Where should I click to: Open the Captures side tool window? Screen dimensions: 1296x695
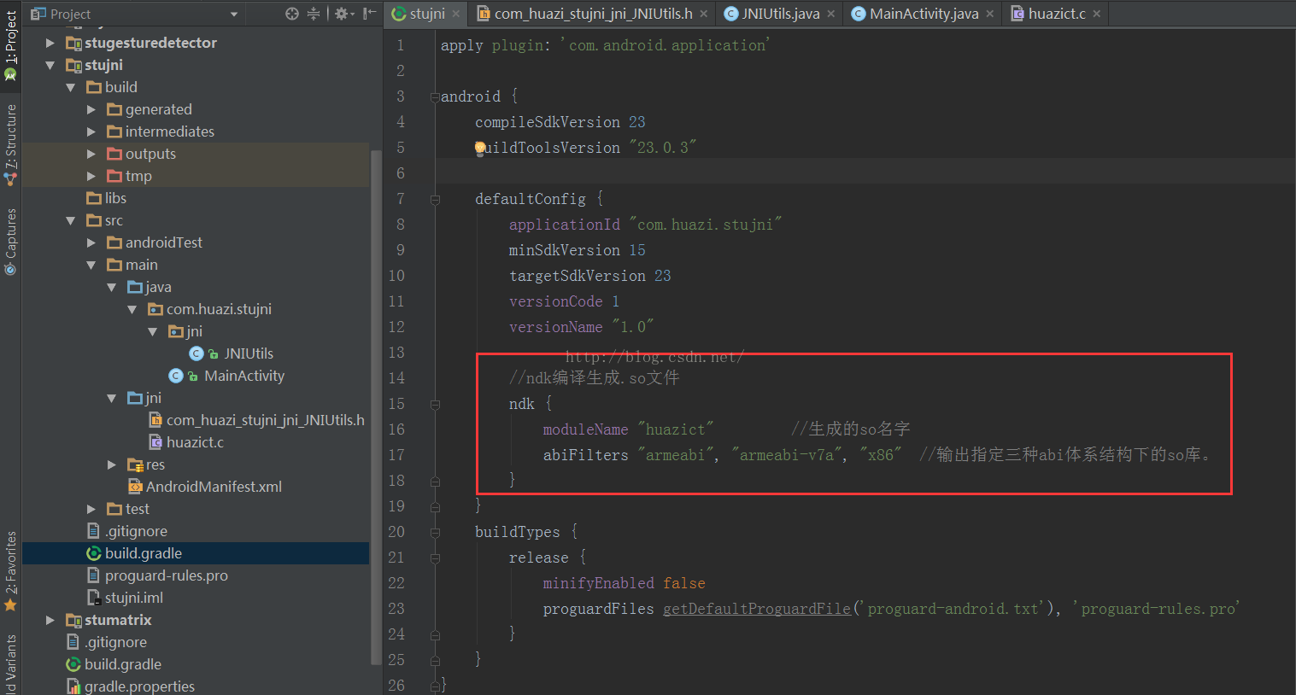10,241
